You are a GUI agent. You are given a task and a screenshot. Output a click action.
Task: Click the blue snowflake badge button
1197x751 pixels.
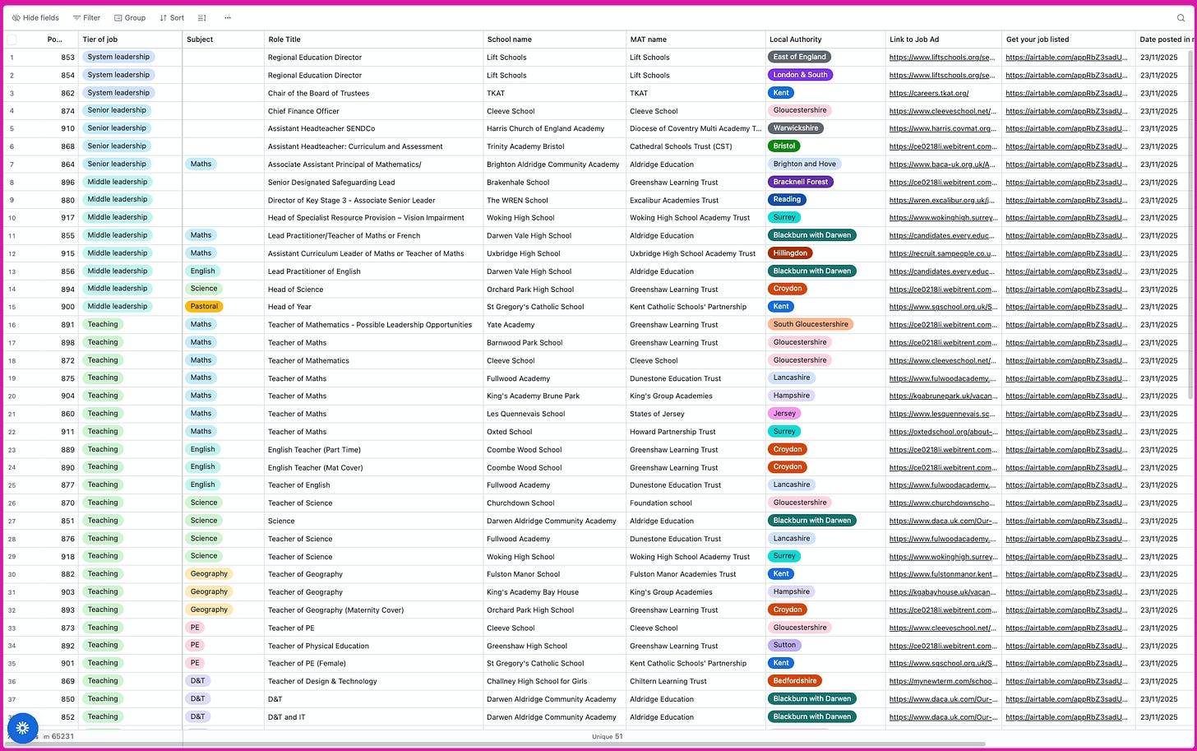[22, 728]
